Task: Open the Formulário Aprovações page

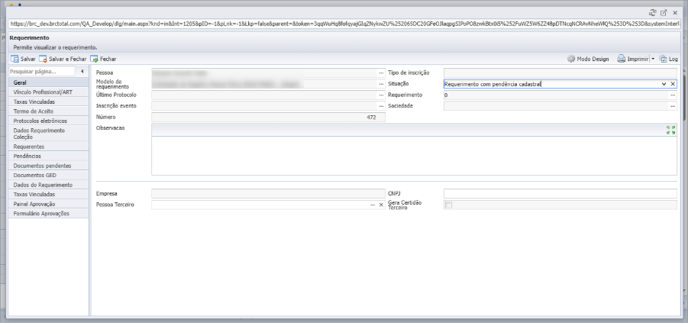Action: (x=48, y=214)
